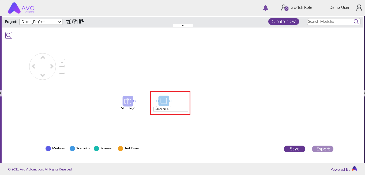Click the Module_0 right connector circle
The height and width of the screenshot is (175, 365).
(134, 101)
